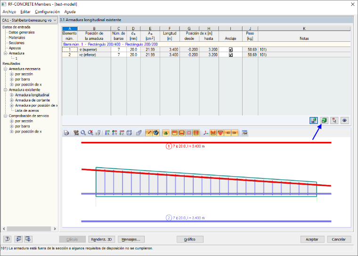Click the '+z (inferior)' position cell
Viewport: 358px width, 256px height.
(94, 54)
